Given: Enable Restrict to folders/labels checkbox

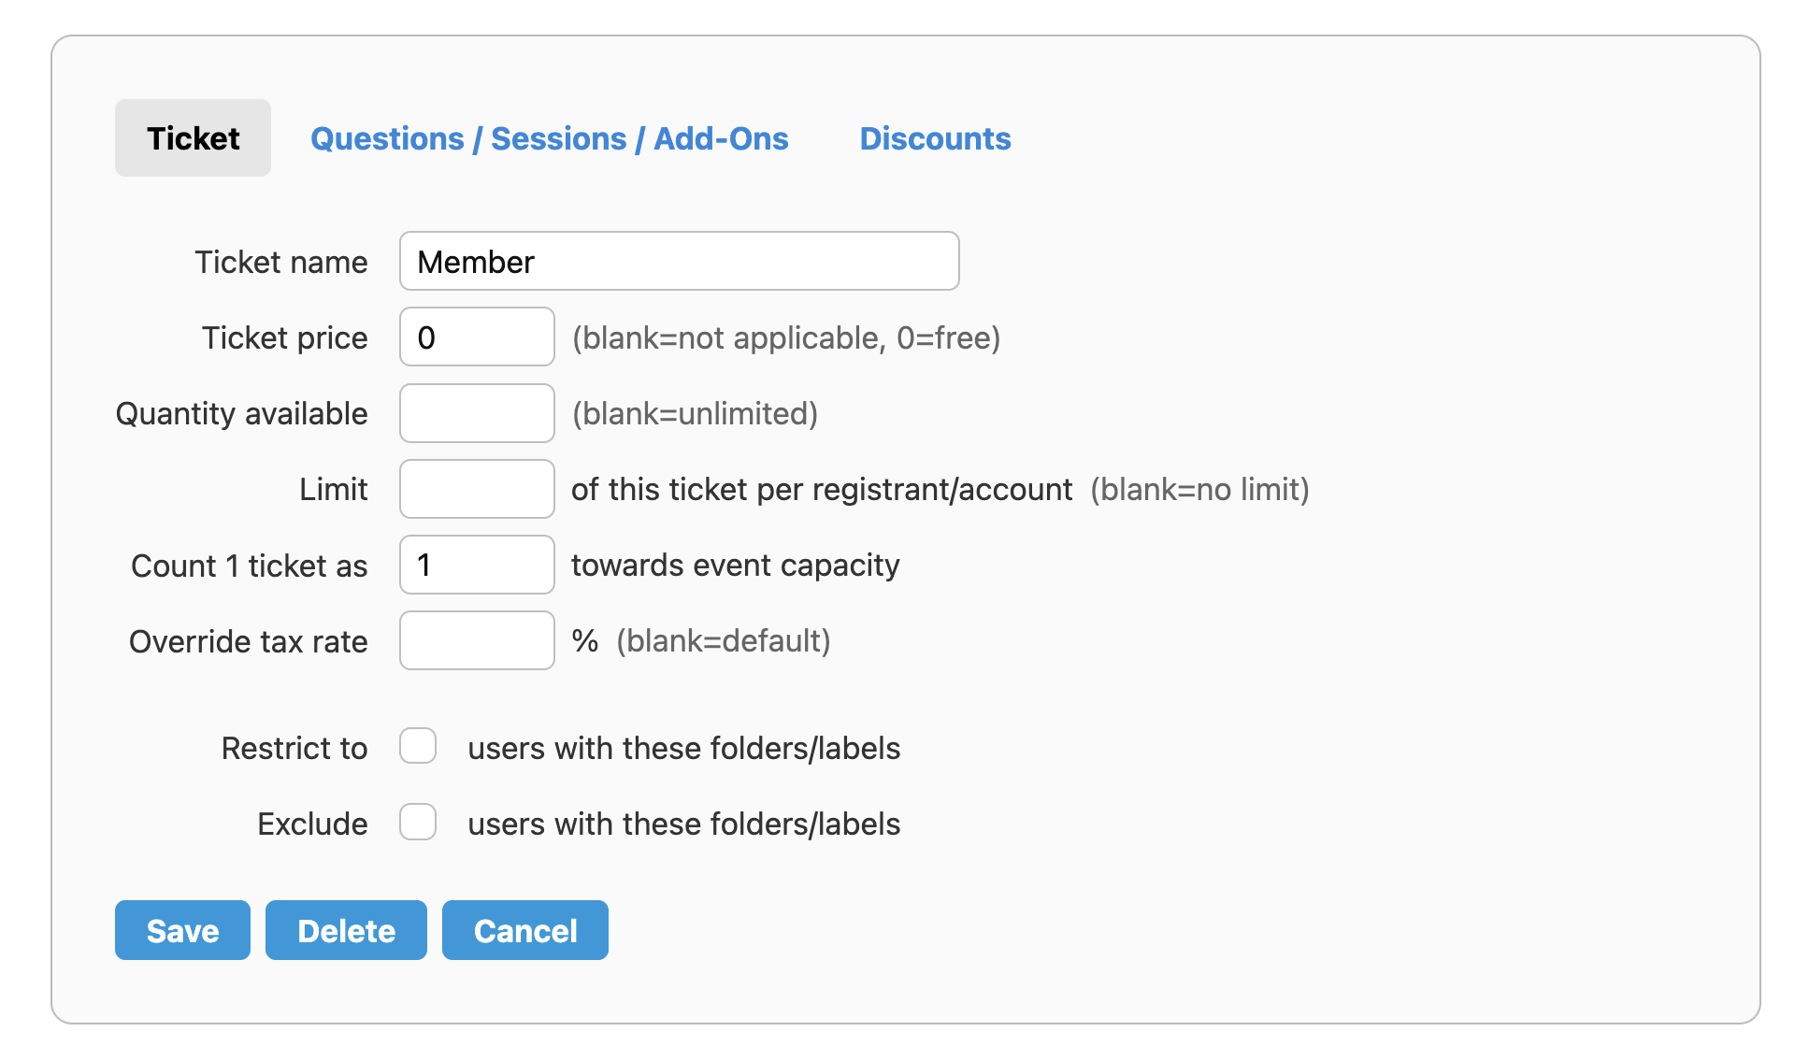Looking at the screenshot, I should 418,747.
